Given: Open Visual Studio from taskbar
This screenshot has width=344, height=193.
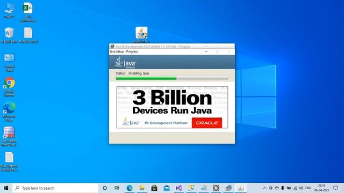Looking at the screenshot, I should (179, 188).
